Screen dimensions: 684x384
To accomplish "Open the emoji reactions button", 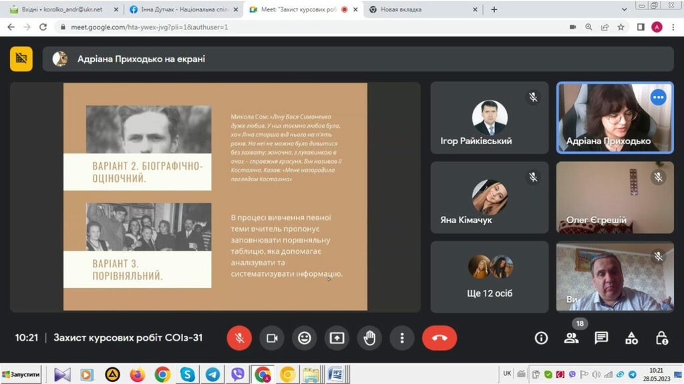I will (x=305, y=338).
